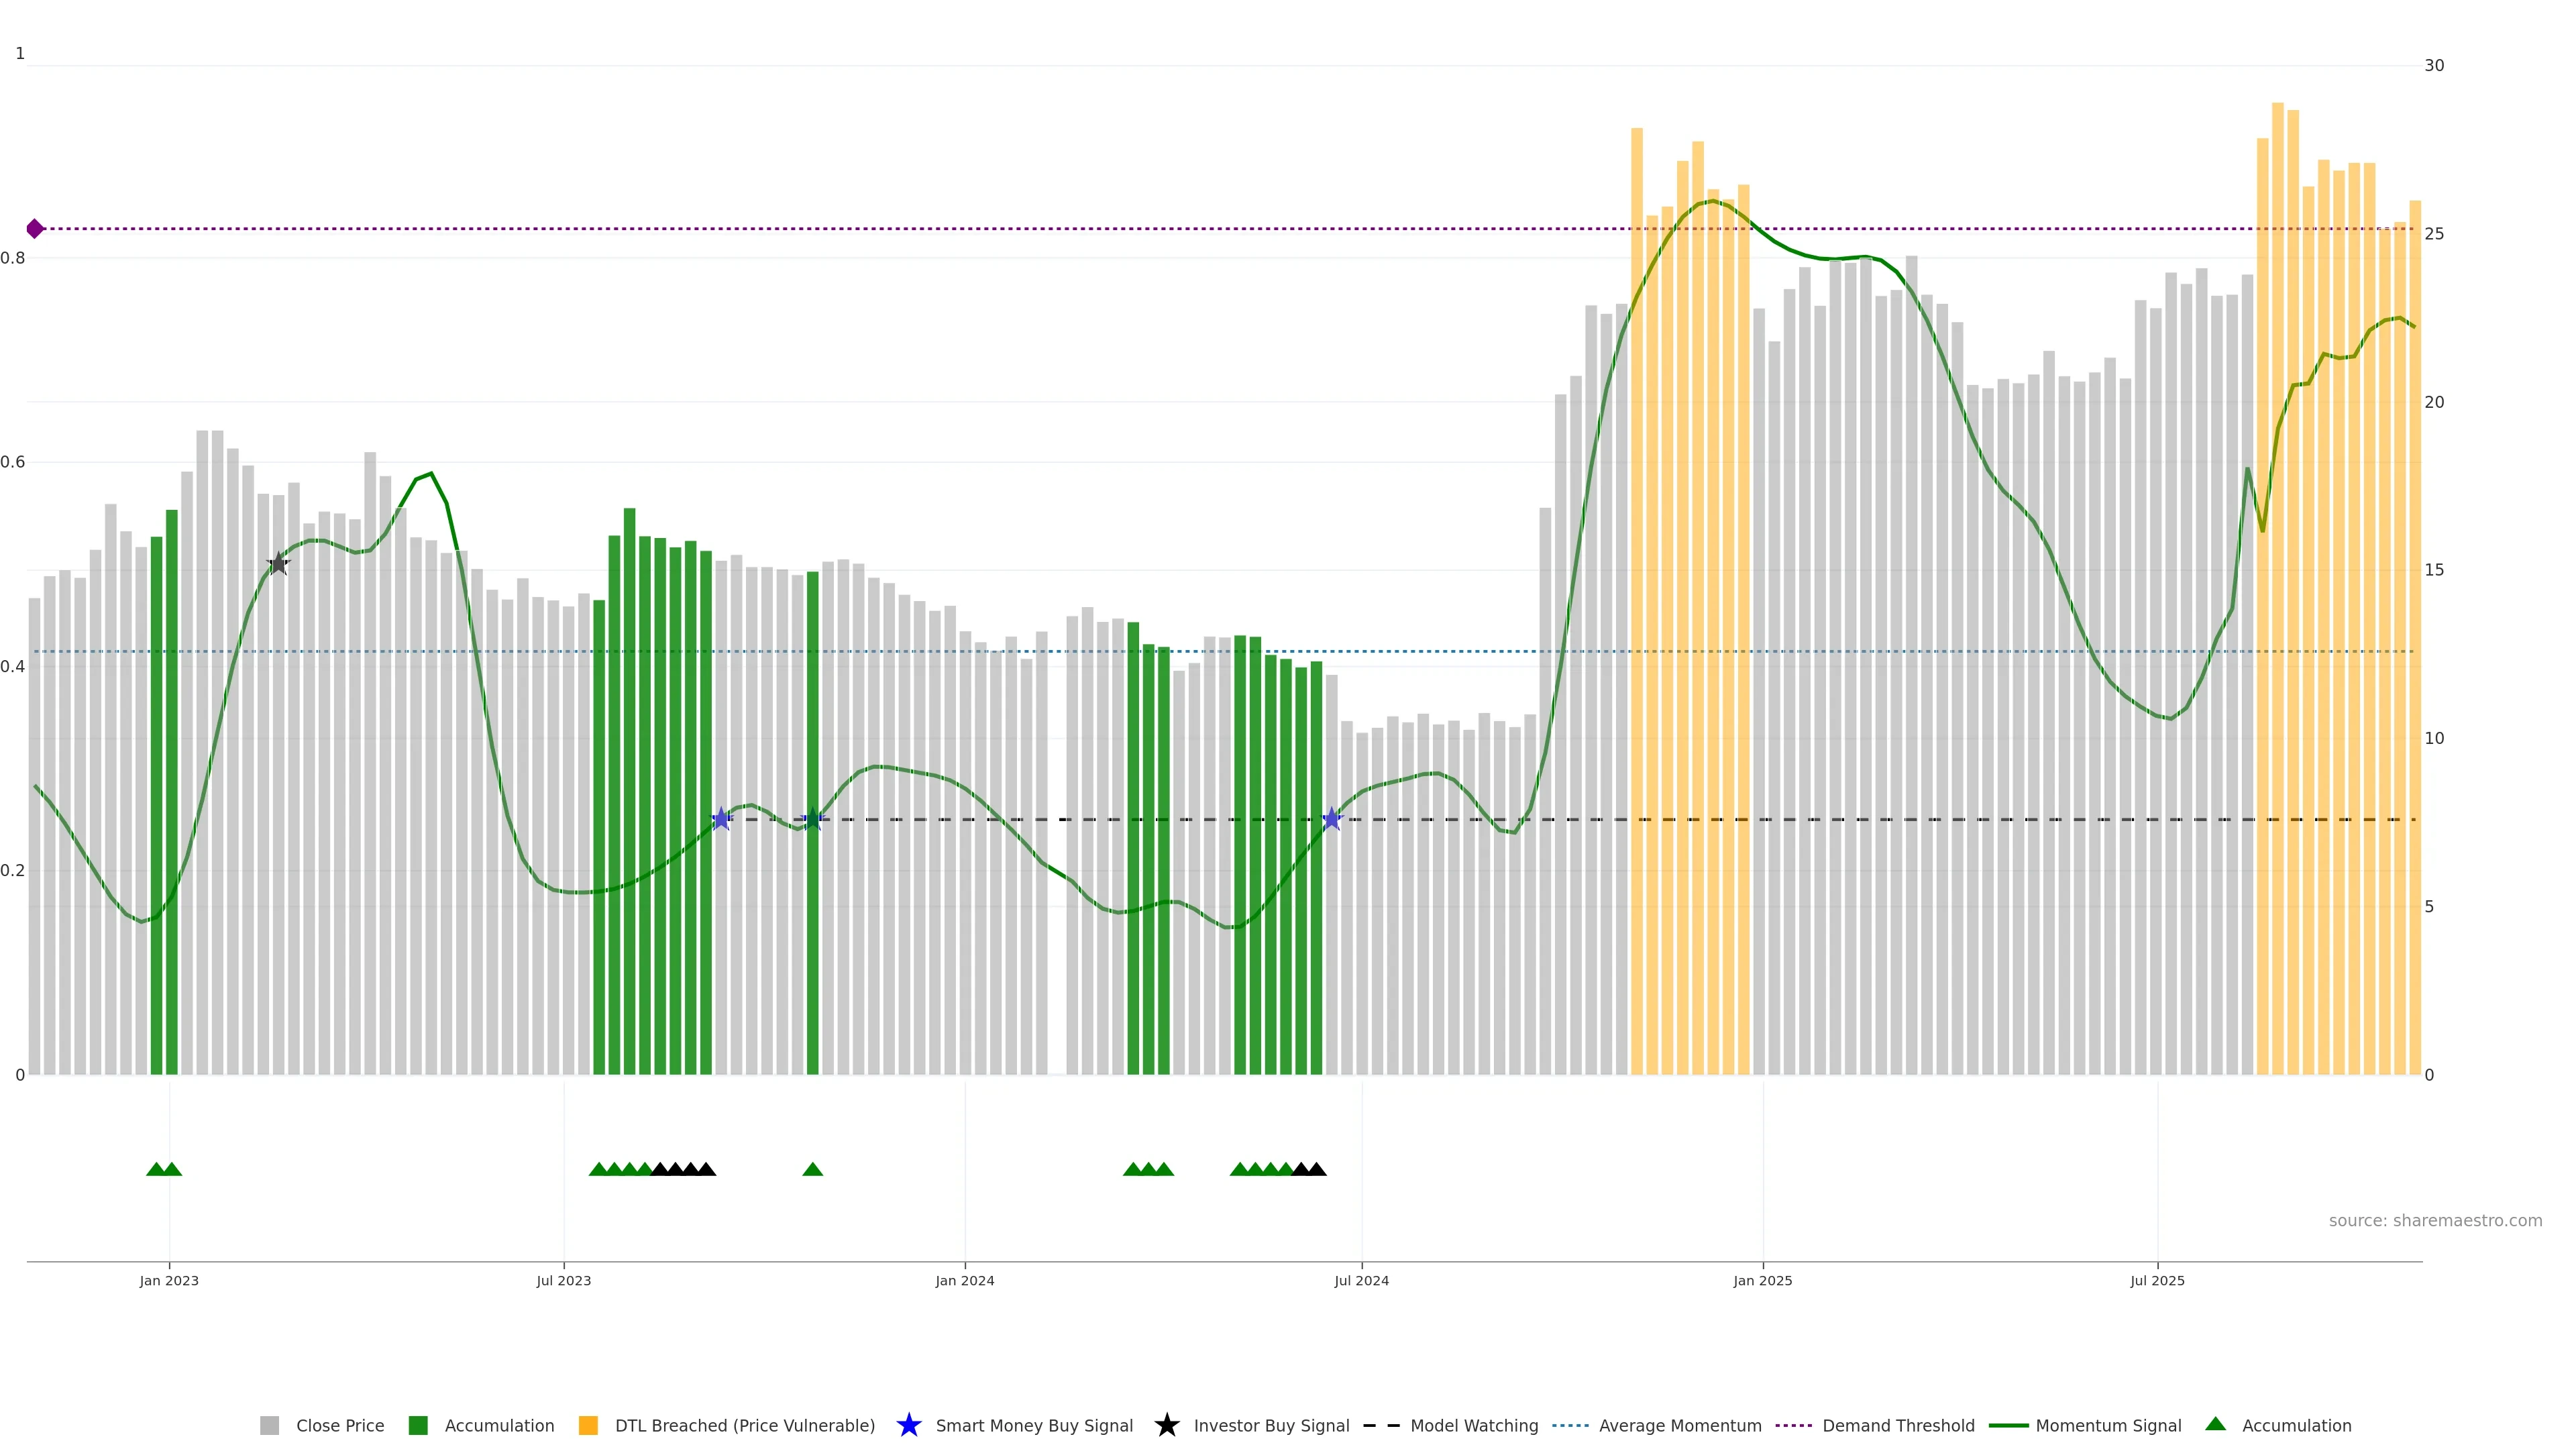The height and width of the screenshot is (1449, 2576).
Task: Click the green triangle icon in legend
Action: pos(2215,1424)
